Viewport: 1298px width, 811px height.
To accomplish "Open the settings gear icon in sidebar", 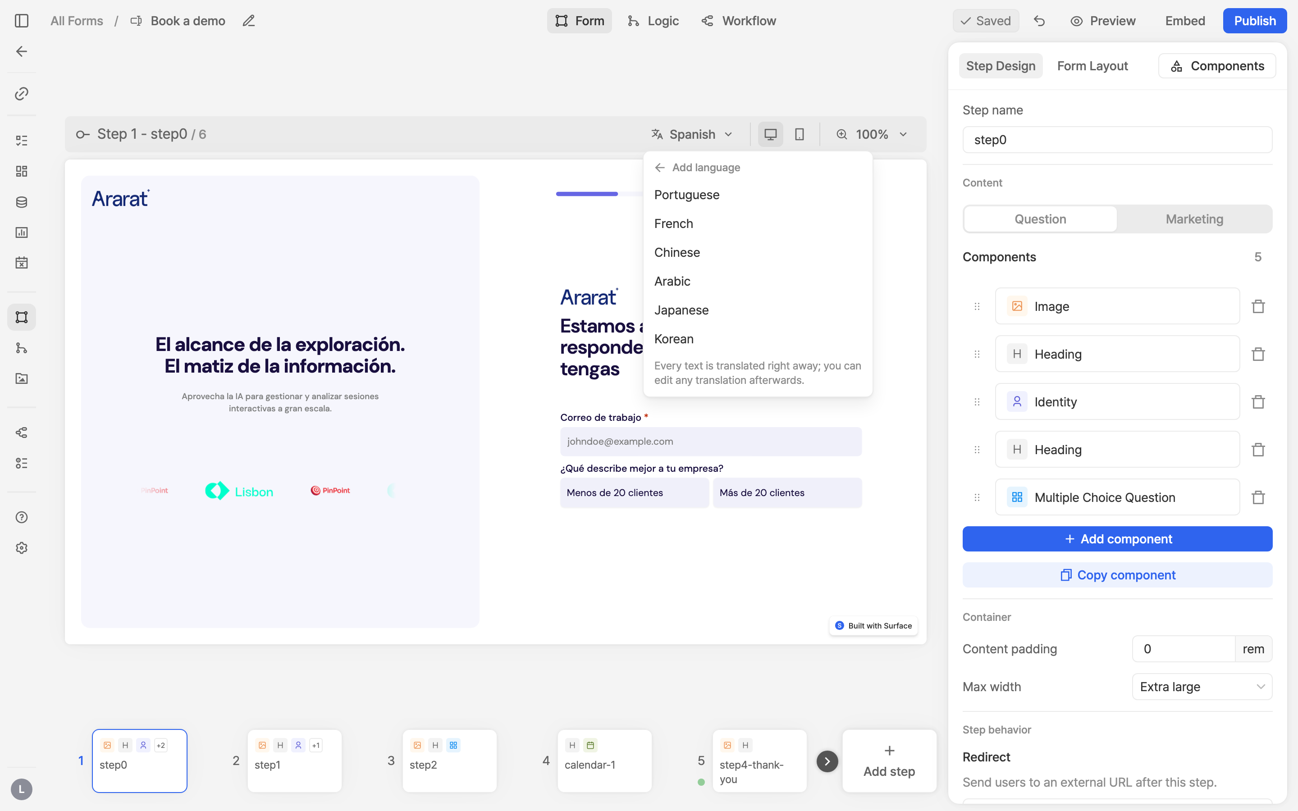I will (22, 547).
